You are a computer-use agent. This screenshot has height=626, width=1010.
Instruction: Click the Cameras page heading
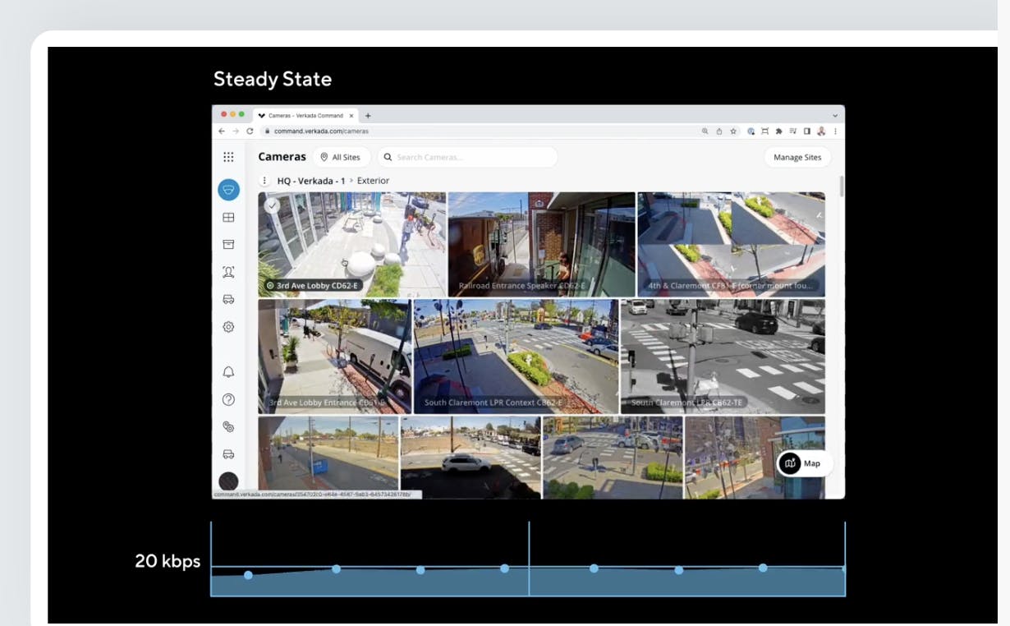click(282, 157)
